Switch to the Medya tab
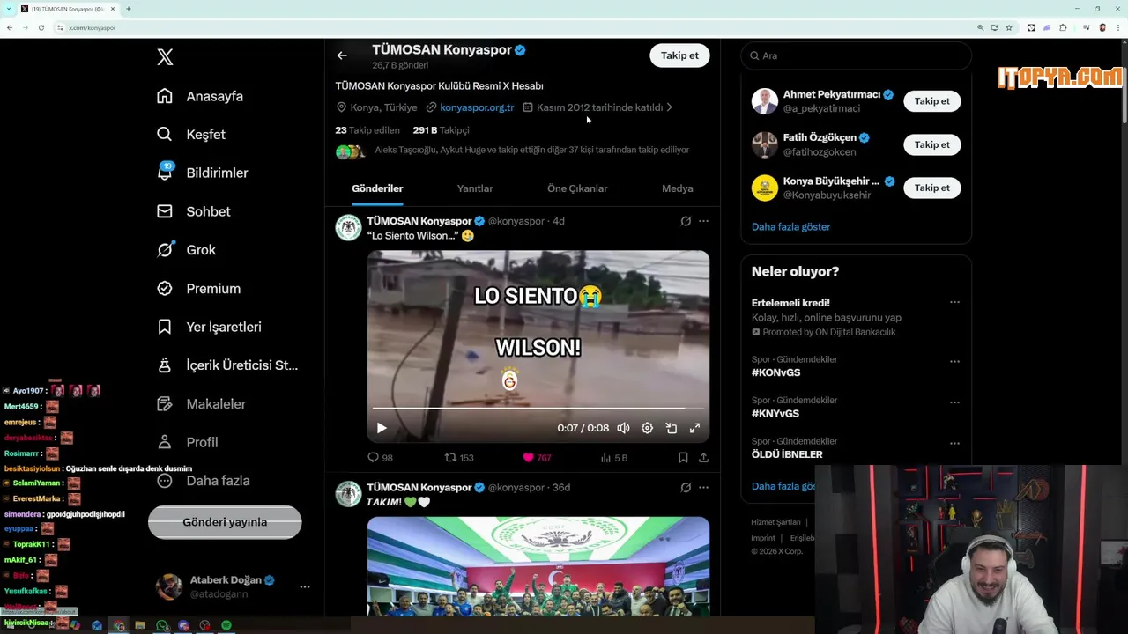 point(678,188)
